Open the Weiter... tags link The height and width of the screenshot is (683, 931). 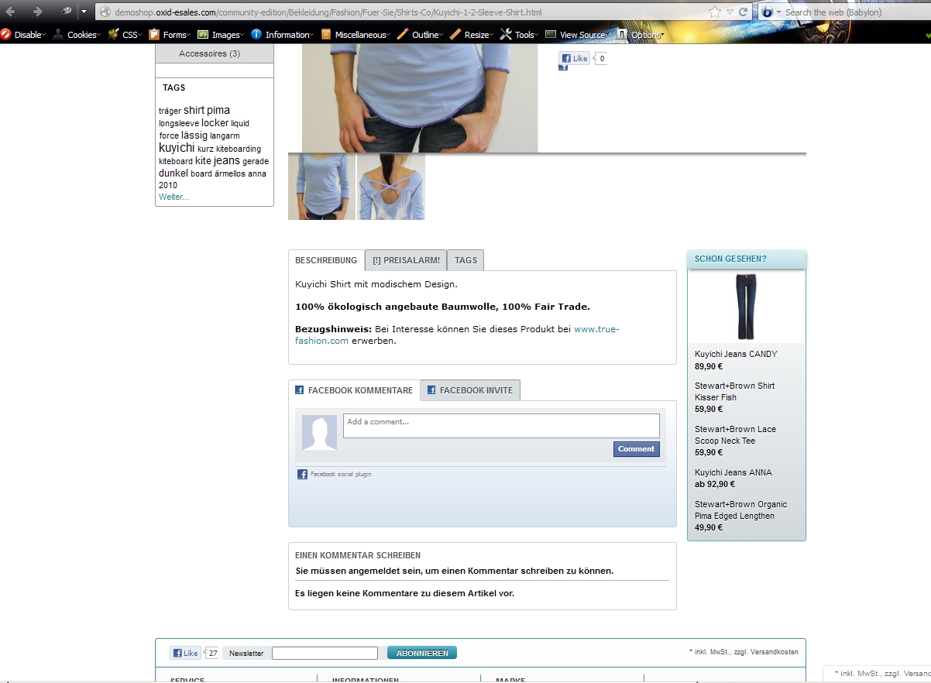pos(173,197)
